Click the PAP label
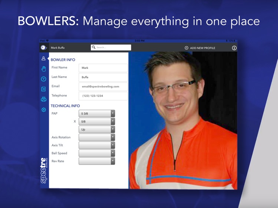This screenshot has height=208, width=278. 54,114
